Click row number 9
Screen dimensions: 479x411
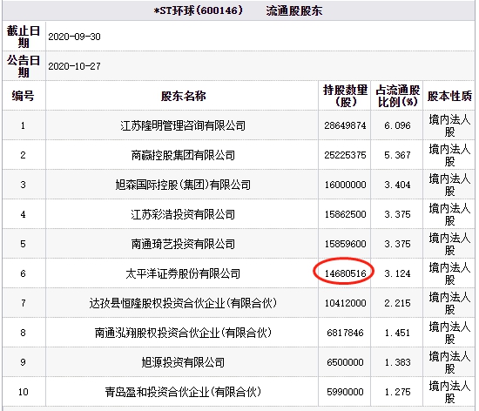point(23,362)
